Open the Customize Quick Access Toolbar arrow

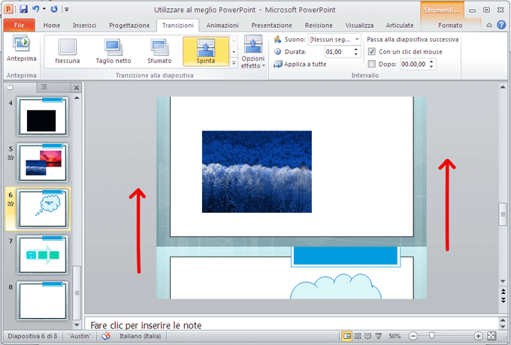(x=66, y=10)
